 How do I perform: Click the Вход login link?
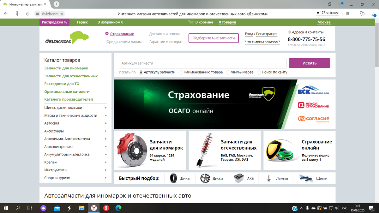249,34
